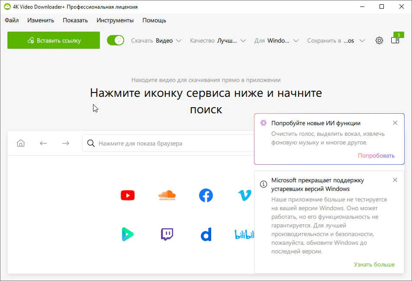Open the Инструменты menu
This screenshot has width=412, height=281.
tap(115, 20)
